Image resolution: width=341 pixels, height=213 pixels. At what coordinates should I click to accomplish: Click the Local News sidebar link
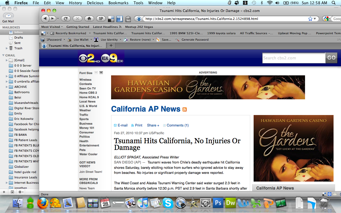click(x=87, y=101)
